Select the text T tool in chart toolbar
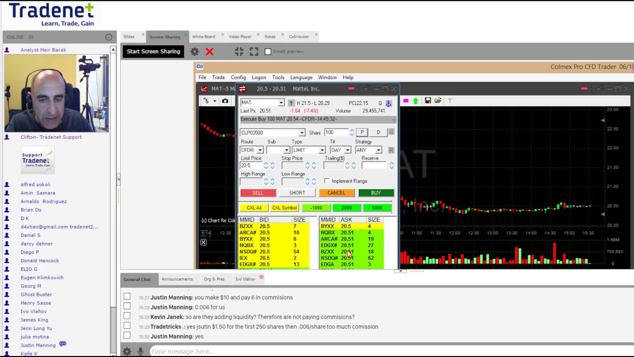Screen dimensions: 634x357 click(450, 101)
